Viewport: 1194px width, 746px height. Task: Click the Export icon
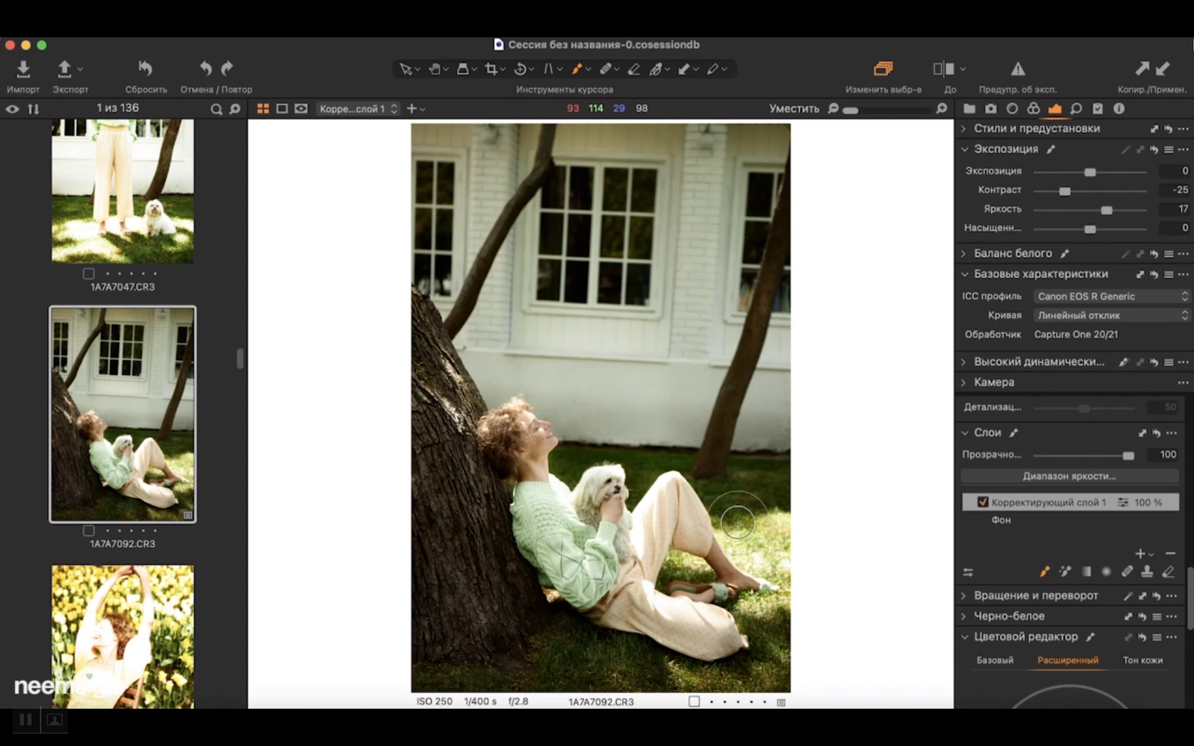click(65, 69)
